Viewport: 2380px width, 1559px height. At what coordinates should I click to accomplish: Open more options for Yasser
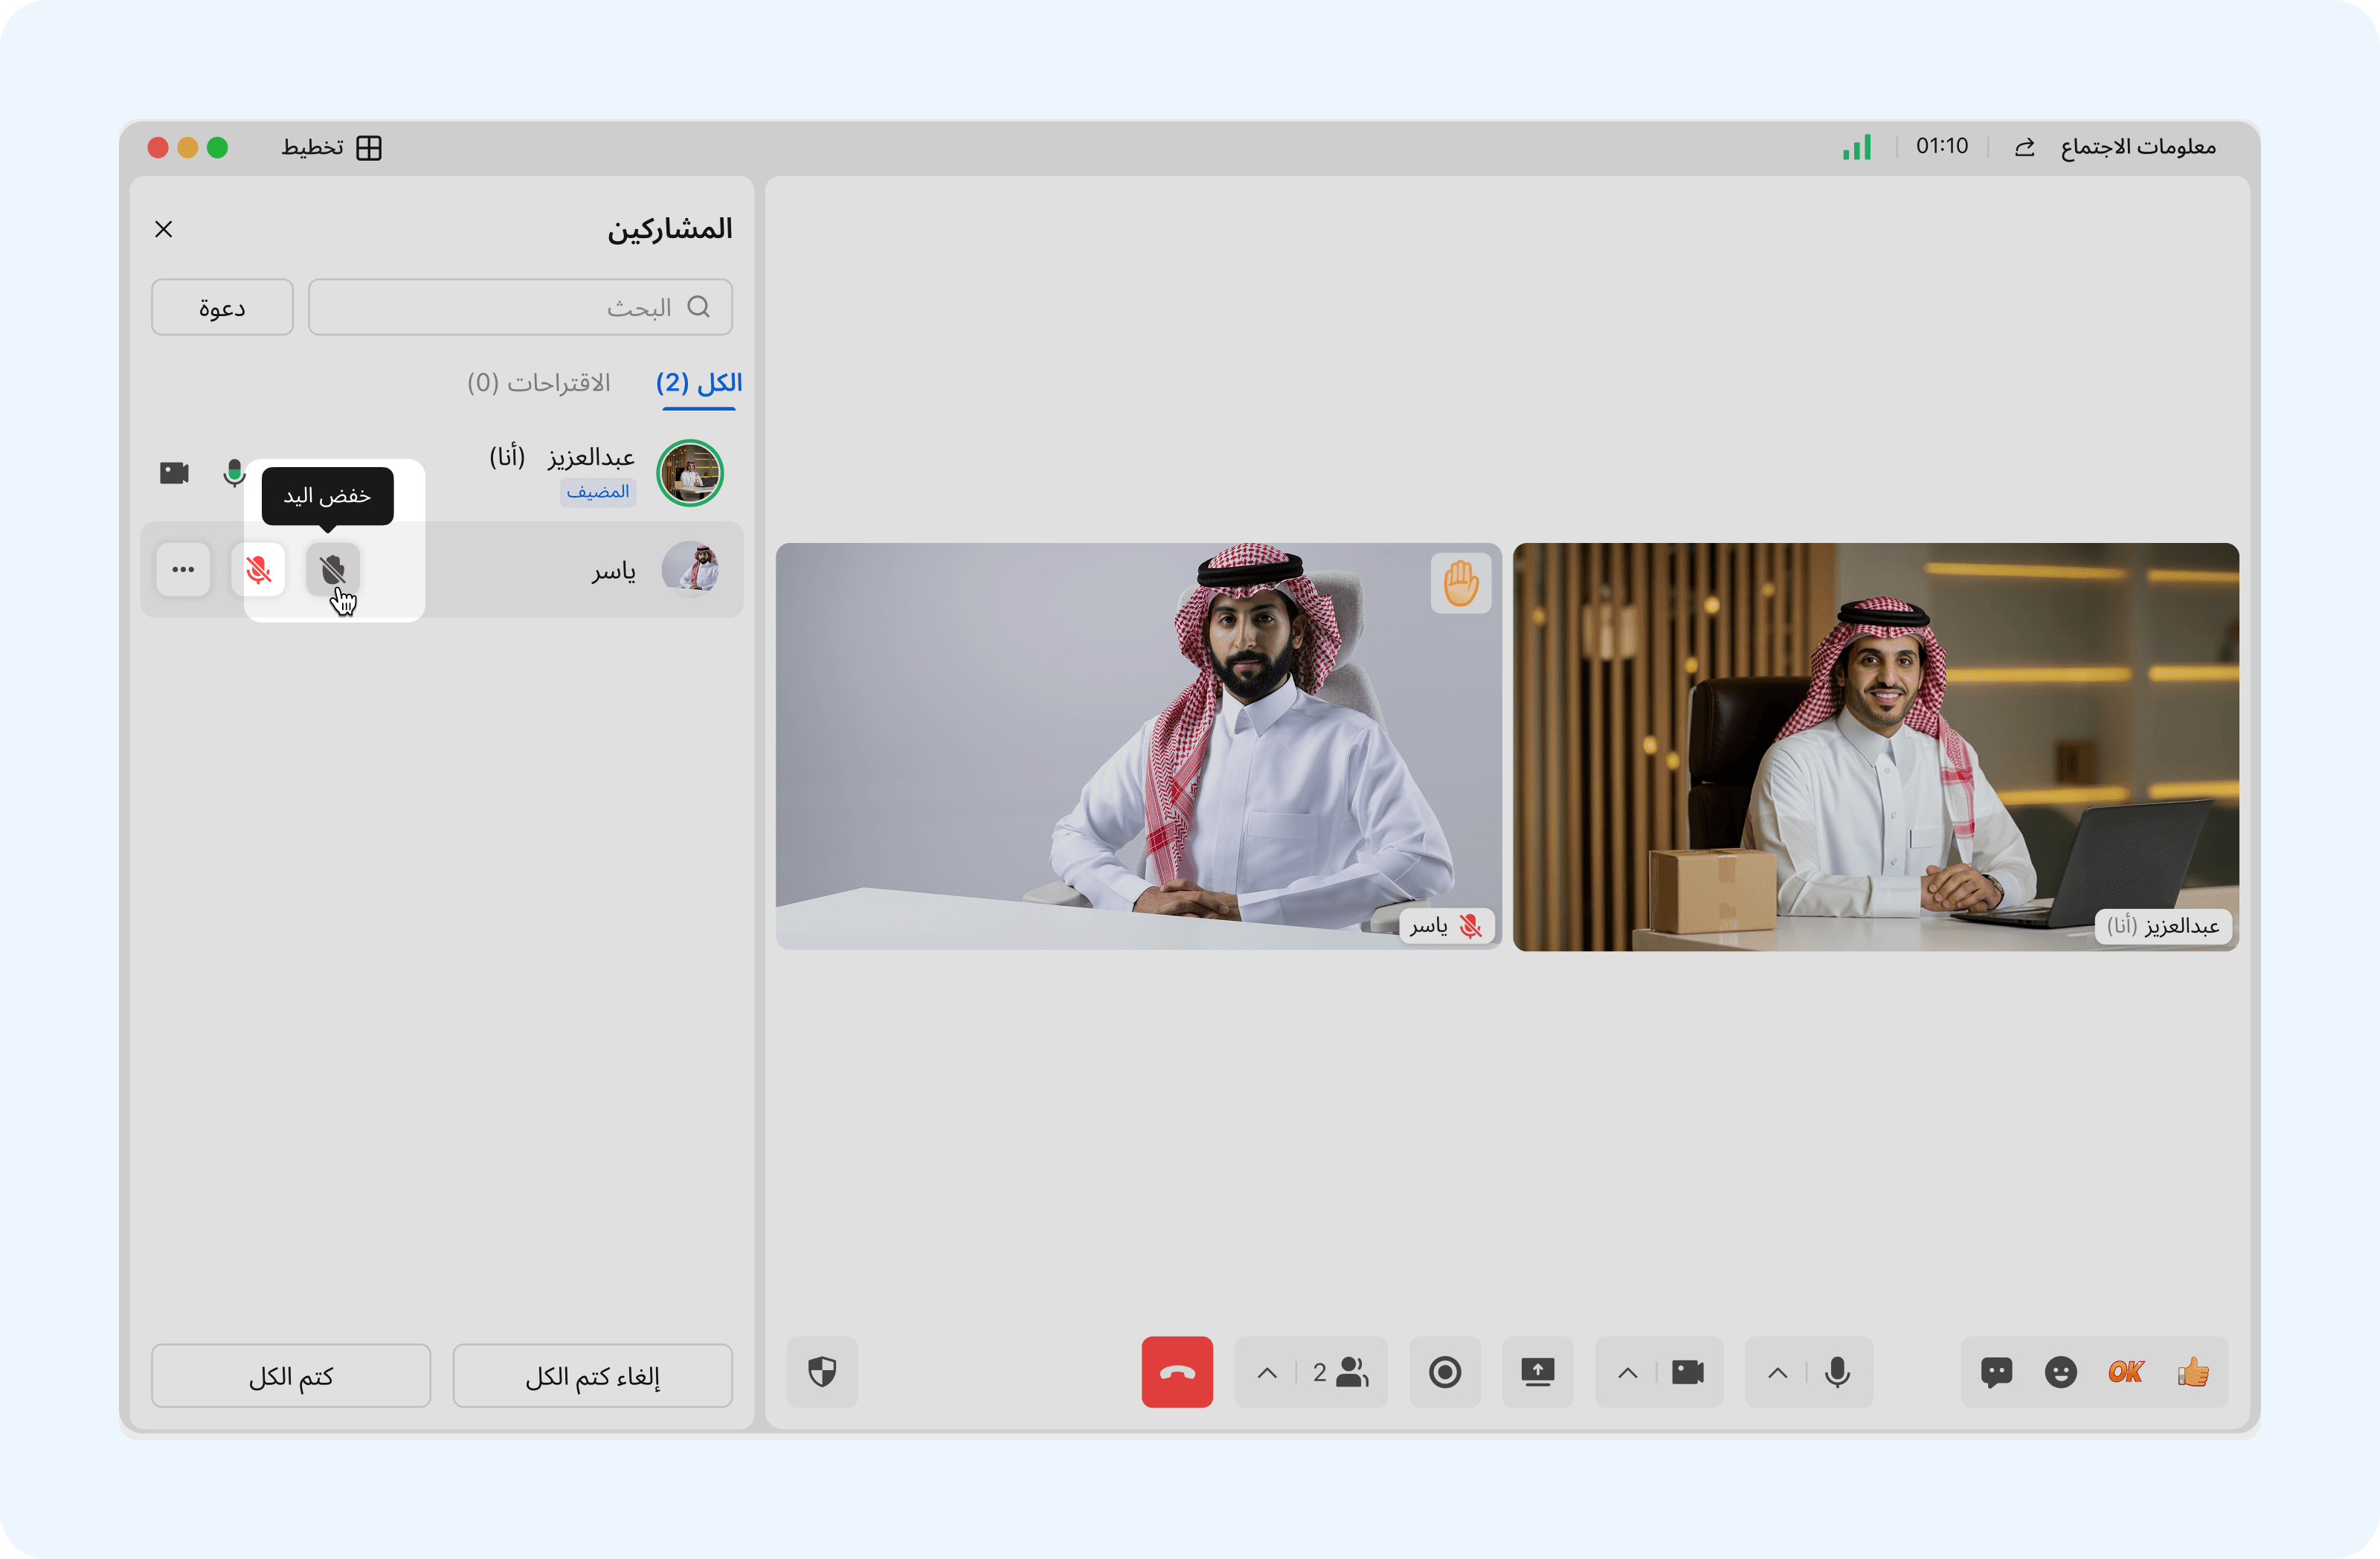(x=183, y=569)
